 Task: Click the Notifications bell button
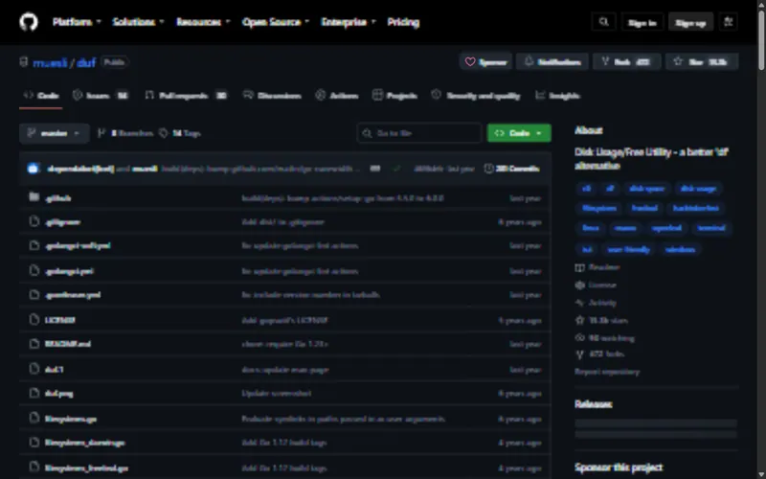552,61
